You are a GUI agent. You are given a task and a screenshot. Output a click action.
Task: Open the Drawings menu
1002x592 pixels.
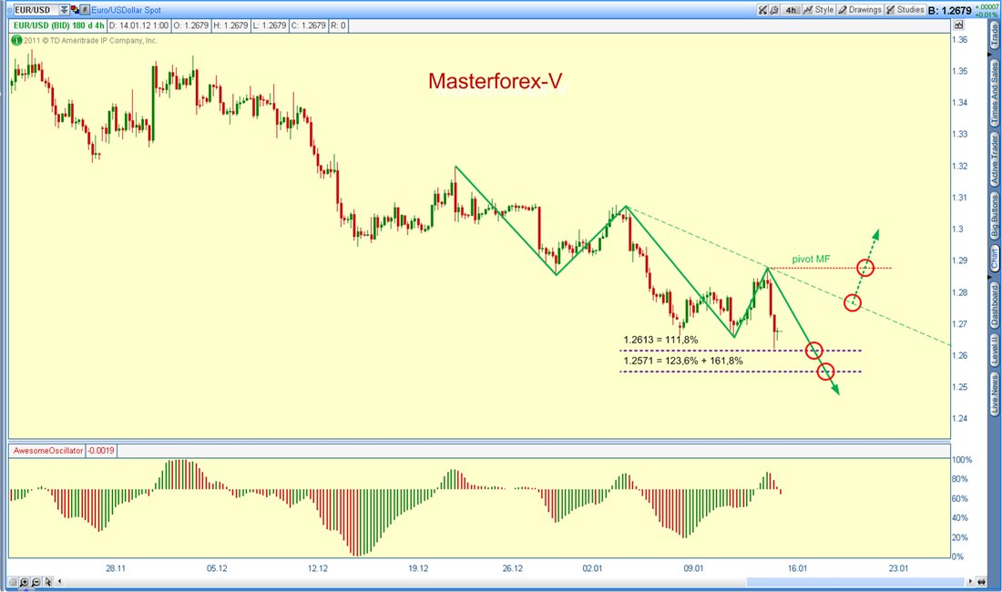tap(860, 10)
